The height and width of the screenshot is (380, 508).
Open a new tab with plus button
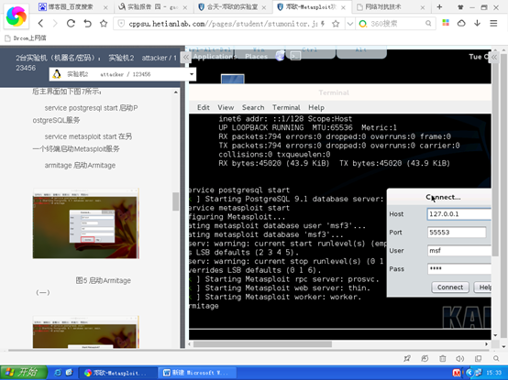(439, 6)
